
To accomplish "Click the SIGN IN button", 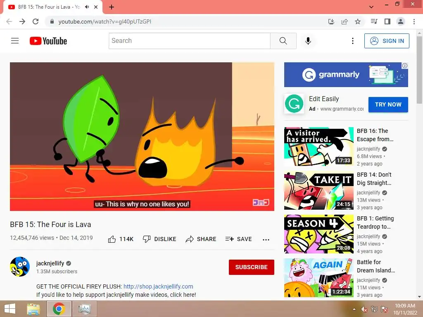I will 387,41.
